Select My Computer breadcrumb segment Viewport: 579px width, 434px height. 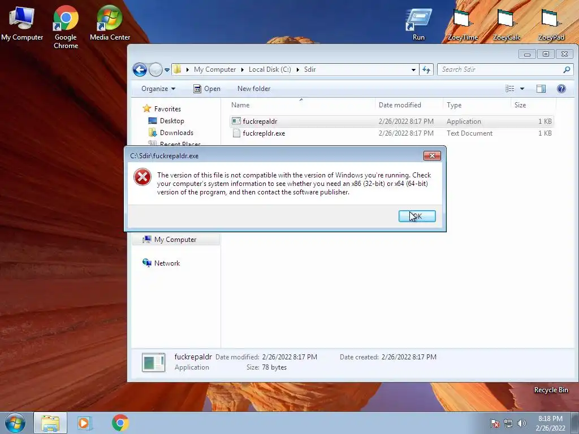coord(214,70)
